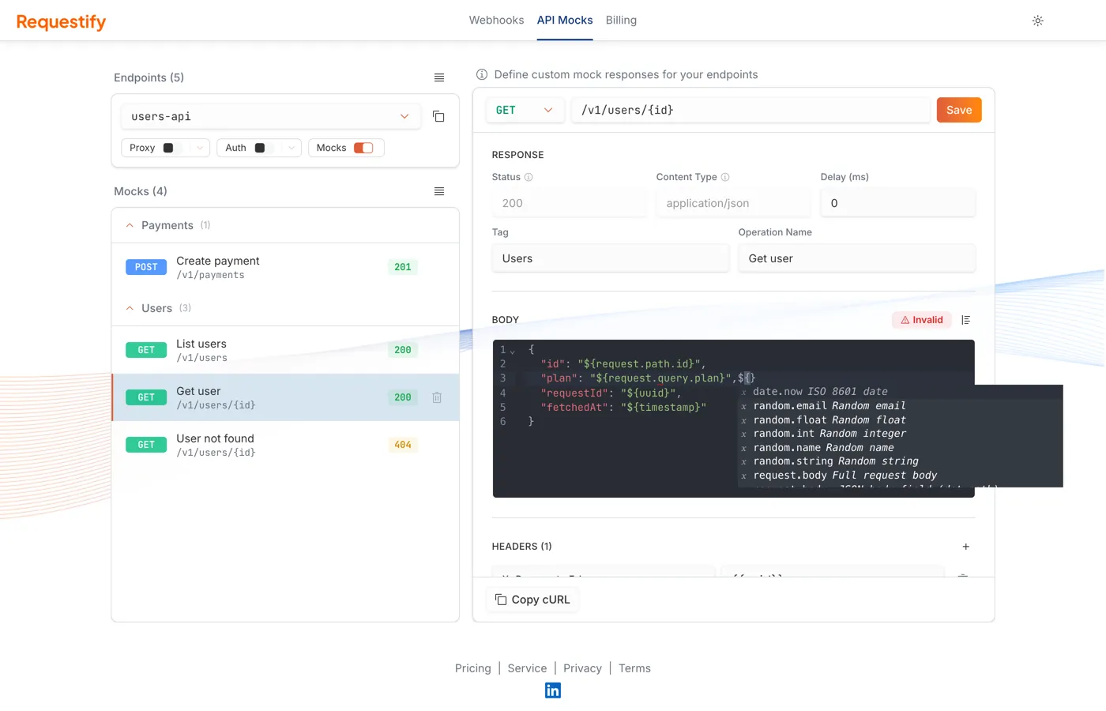
Task: Open the Service footer link
Action: (x=527, y=668)
